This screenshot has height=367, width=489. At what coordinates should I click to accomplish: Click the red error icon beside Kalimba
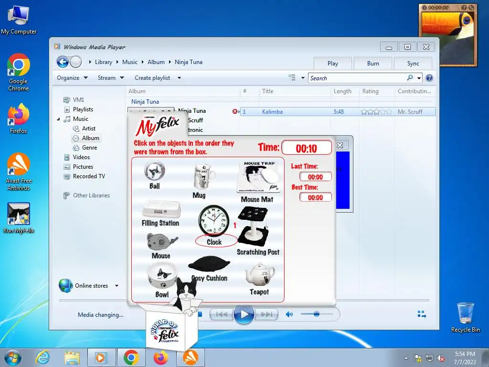point(235,111)
